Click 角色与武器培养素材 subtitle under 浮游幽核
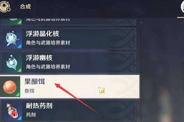Viewport: 184px width, 122px height. 48,67
